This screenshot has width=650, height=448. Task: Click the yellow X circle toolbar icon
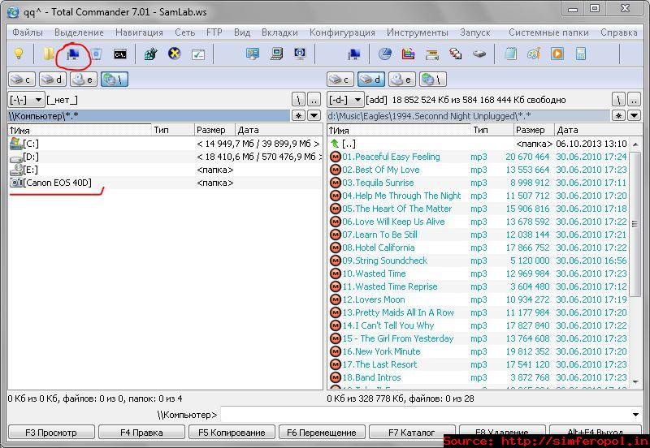[x=175, y=54]
